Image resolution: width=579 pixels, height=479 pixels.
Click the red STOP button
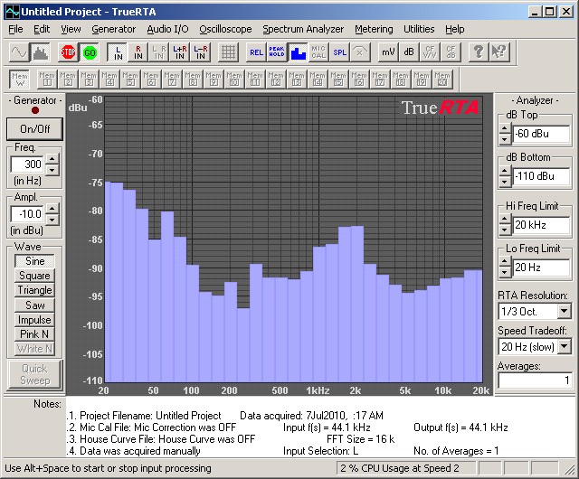[68, 52]
